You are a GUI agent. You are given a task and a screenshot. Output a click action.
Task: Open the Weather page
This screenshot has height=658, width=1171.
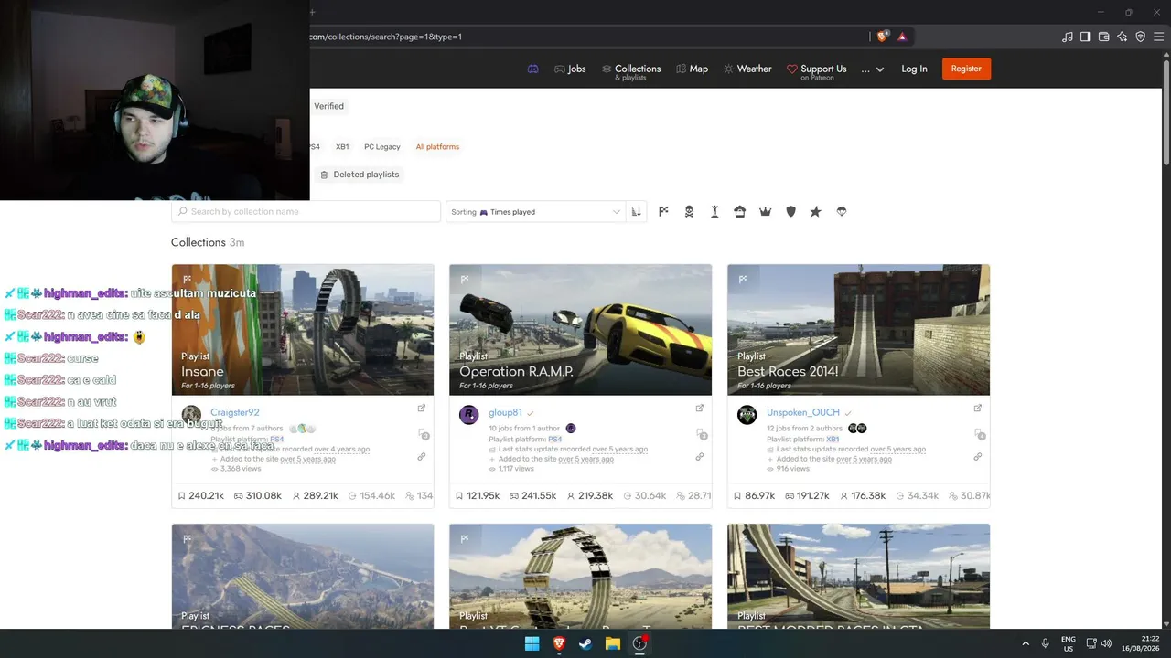pos(747,69)
